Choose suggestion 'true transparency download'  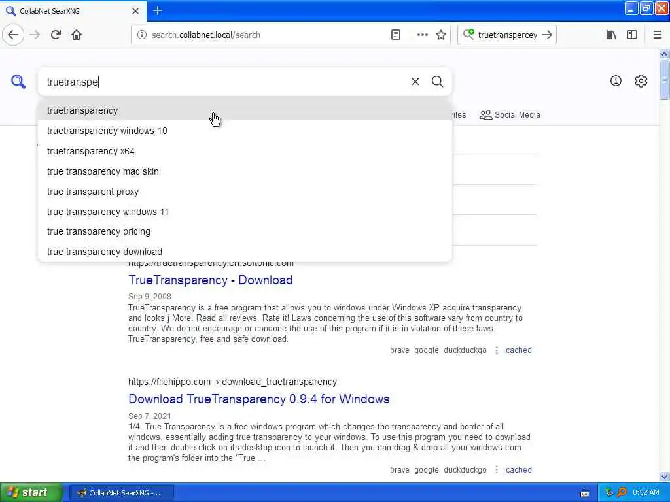click(x=245, y=252)
